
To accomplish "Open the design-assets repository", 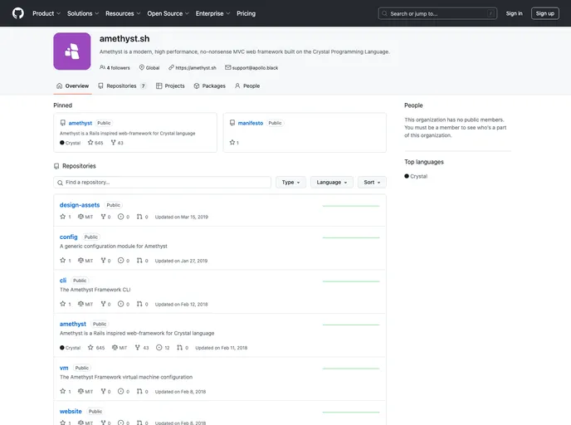I will pos(80,205).
